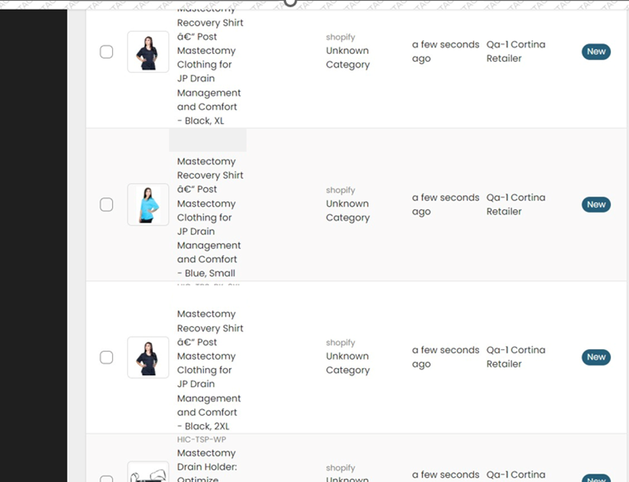Screen dimensions: 629x482
Task: Open the Black, XL Recovery Shirt title
Action: (x=209, y=71)
